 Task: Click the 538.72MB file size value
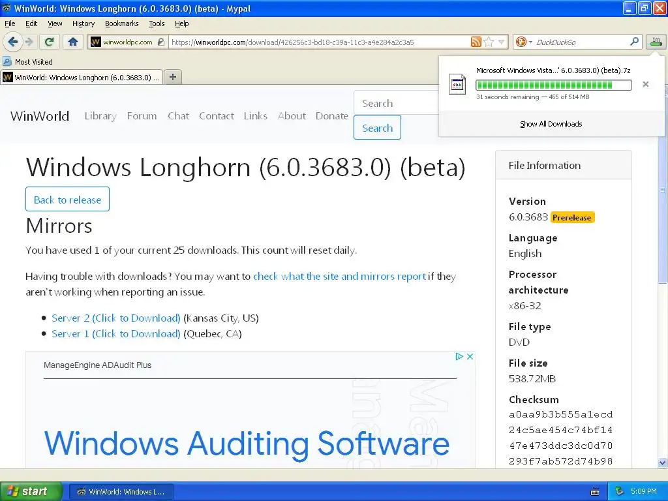point(532,379)
